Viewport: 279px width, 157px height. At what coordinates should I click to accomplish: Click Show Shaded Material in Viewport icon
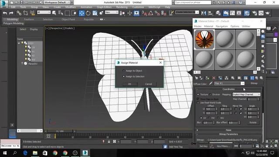coord(245,78)
